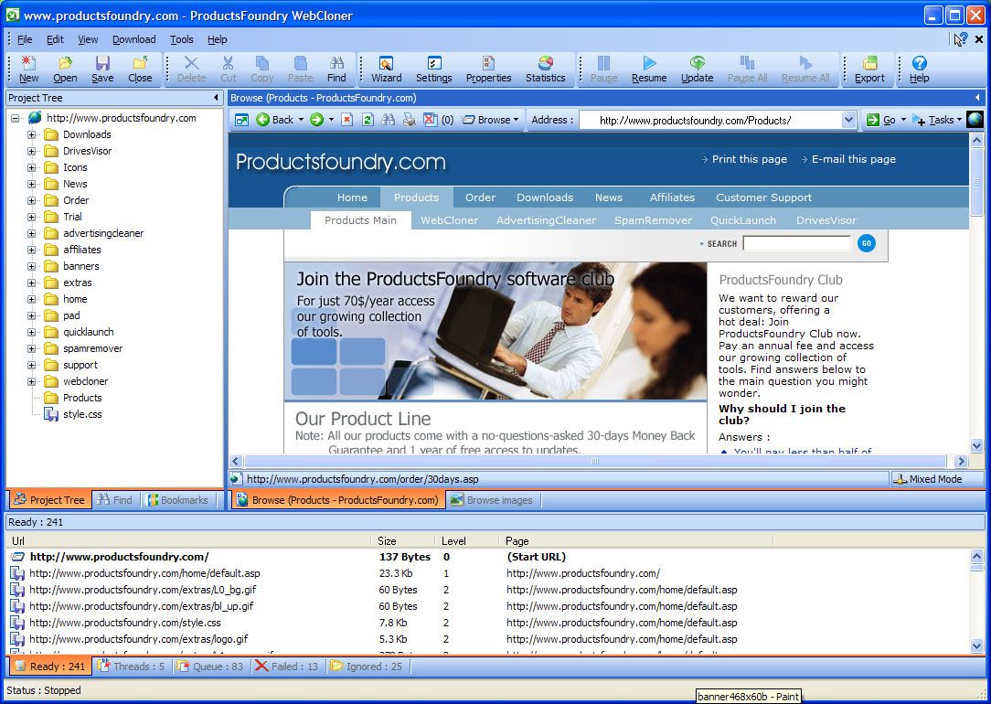The image size is (991, 704).
Task: Click the Update toolbar icon
Action: [698, 69]
